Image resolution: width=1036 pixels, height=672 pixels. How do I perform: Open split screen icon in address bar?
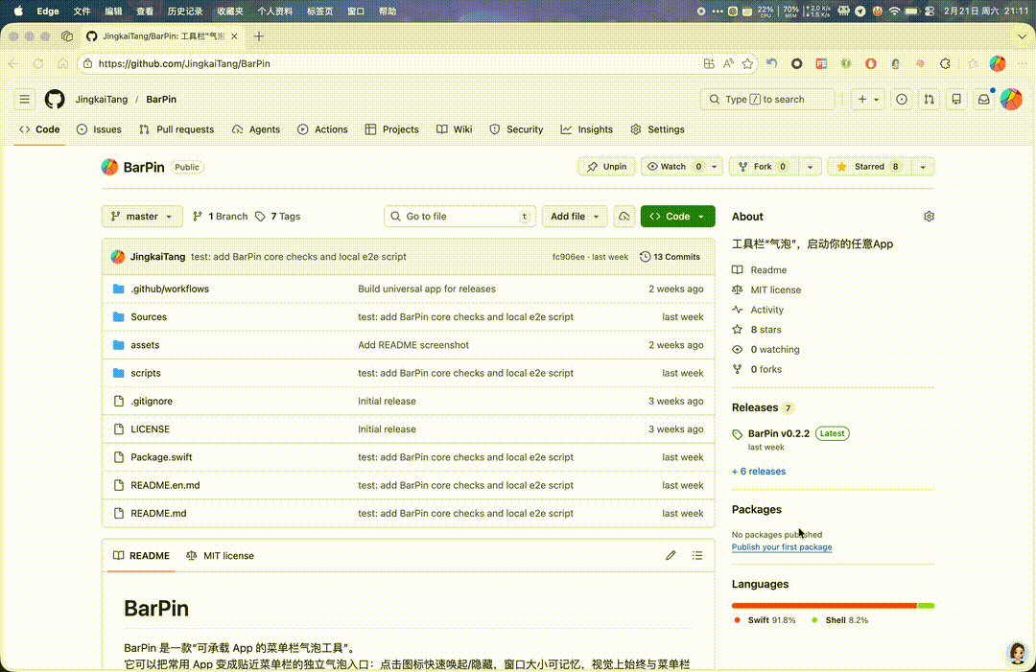click(709, 64)
